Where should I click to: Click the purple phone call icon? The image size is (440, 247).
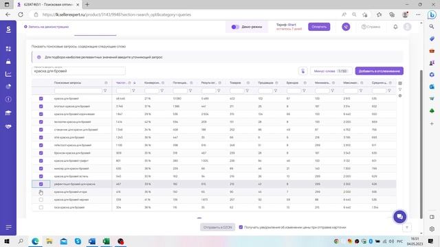point(346,27)
